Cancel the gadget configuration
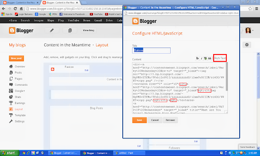 point(155,120)
